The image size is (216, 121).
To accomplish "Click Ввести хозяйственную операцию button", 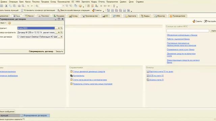I will [74, 10].
